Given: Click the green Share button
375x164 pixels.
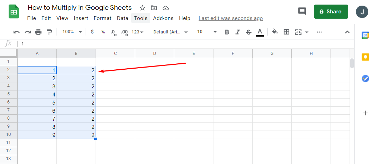Looking at the screenshot, I should point(331,12).
